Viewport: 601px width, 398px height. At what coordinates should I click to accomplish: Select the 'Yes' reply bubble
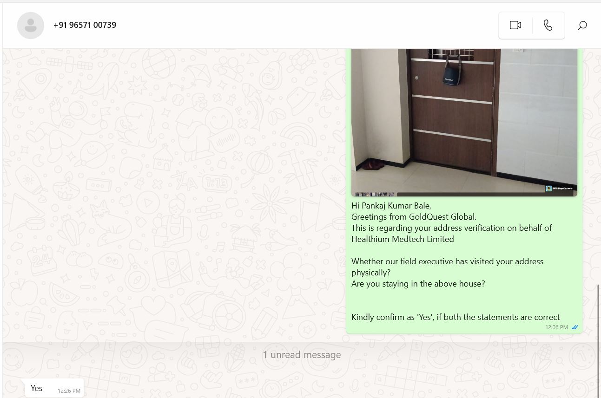[x=54, y=388]
